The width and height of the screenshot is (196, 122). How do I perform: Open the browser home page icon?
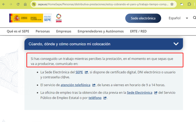tap(25, 4)
